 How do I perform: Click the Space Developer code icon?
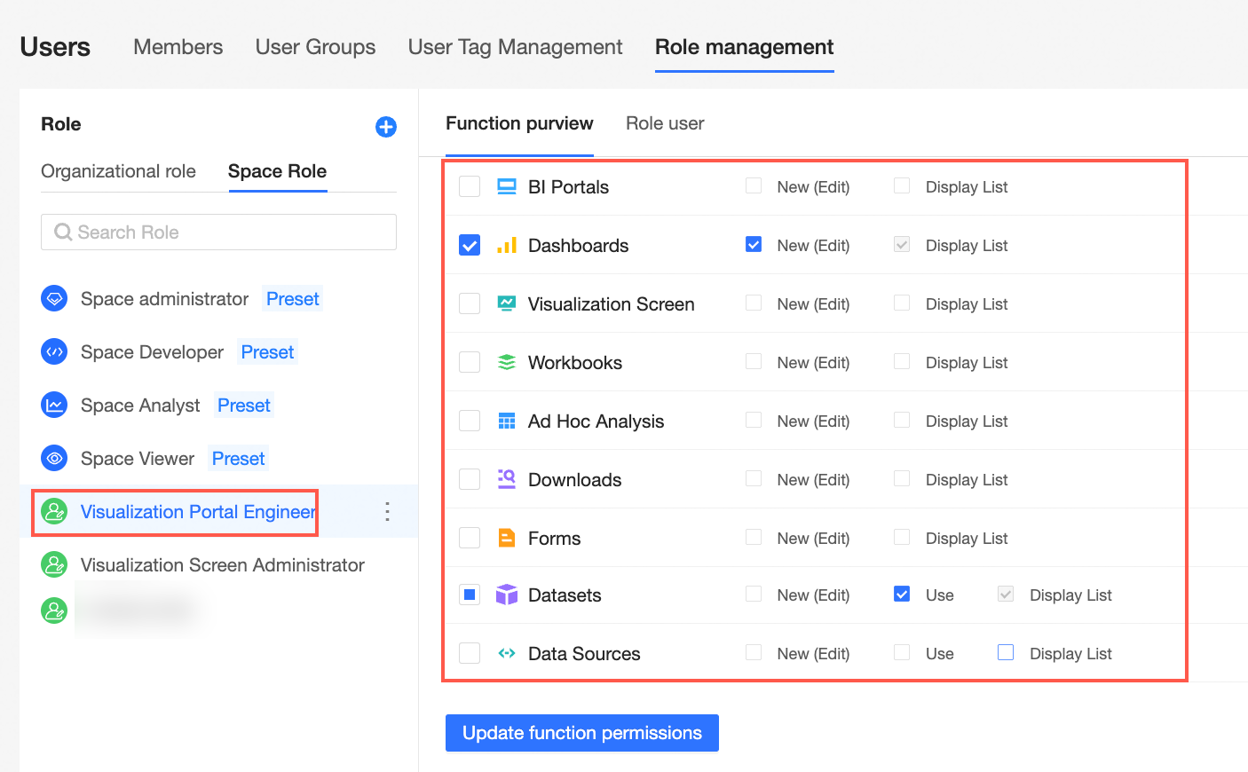[54, 352]
